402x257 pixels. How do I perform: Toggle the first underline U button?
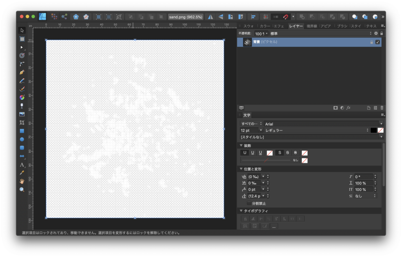click(245, 152)
